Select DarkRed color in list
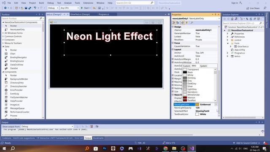 point(192,100)
